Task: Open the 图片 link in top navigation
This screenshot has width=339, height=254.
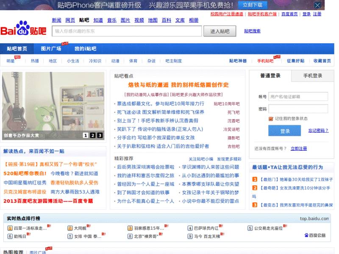Action: 125,20
